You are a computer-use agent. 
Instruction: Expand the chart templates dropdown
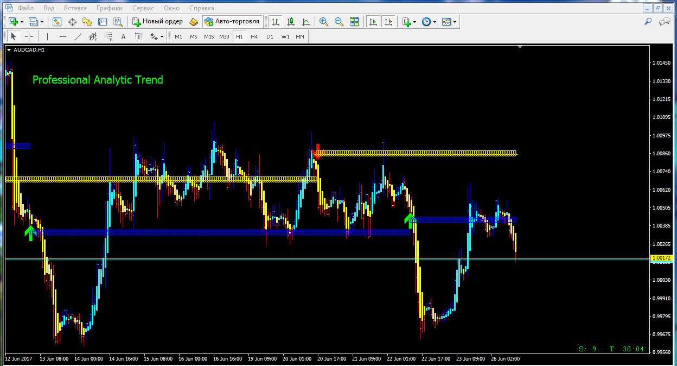455,22
